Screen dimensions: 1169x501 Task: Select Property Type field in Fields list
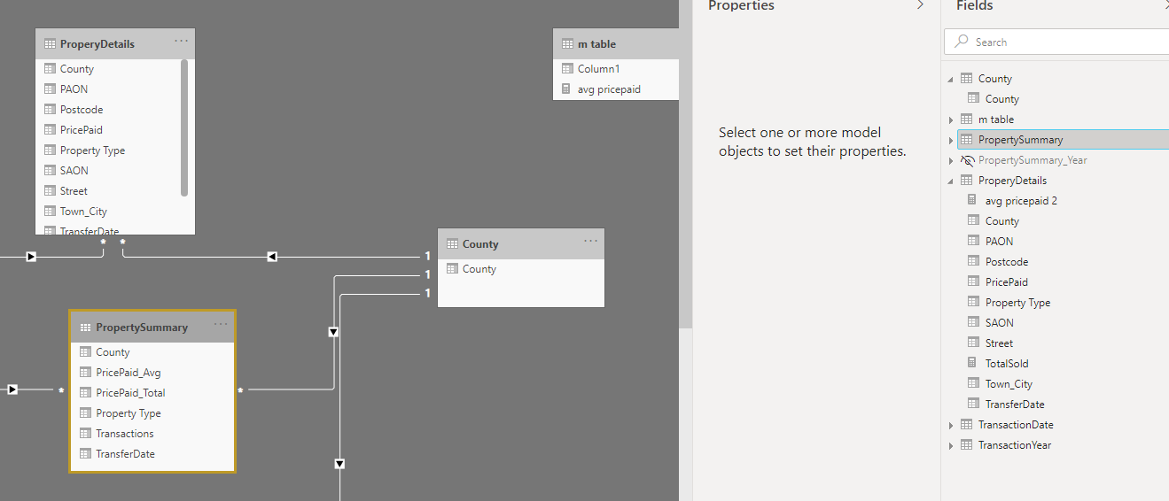coord(1017,303)
